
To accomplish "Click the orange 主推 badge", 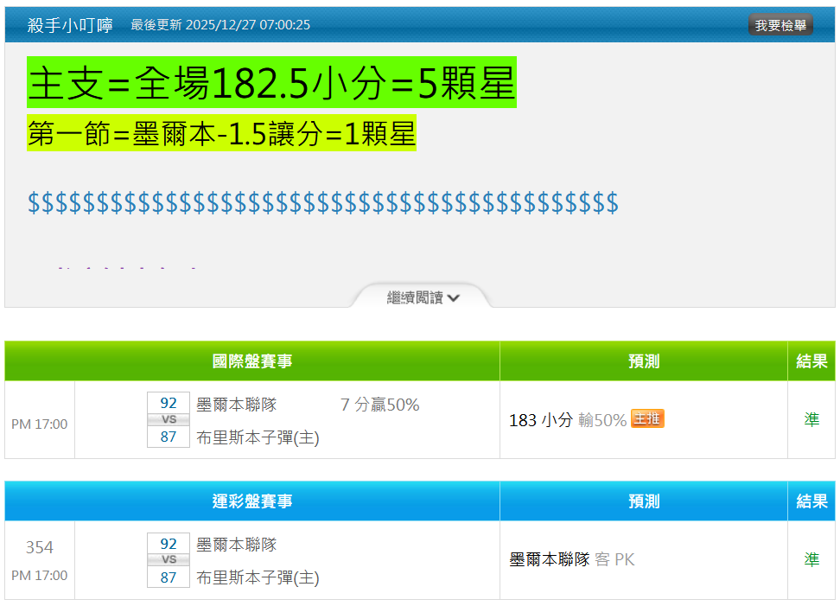I will (x=647, y=419).
